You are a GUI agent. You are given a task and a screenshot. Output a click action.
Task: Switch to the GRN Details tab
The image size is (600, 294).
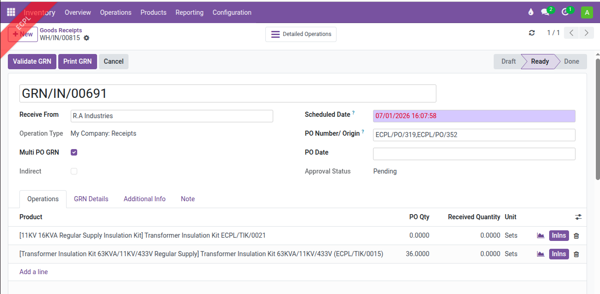coord(91,199)
